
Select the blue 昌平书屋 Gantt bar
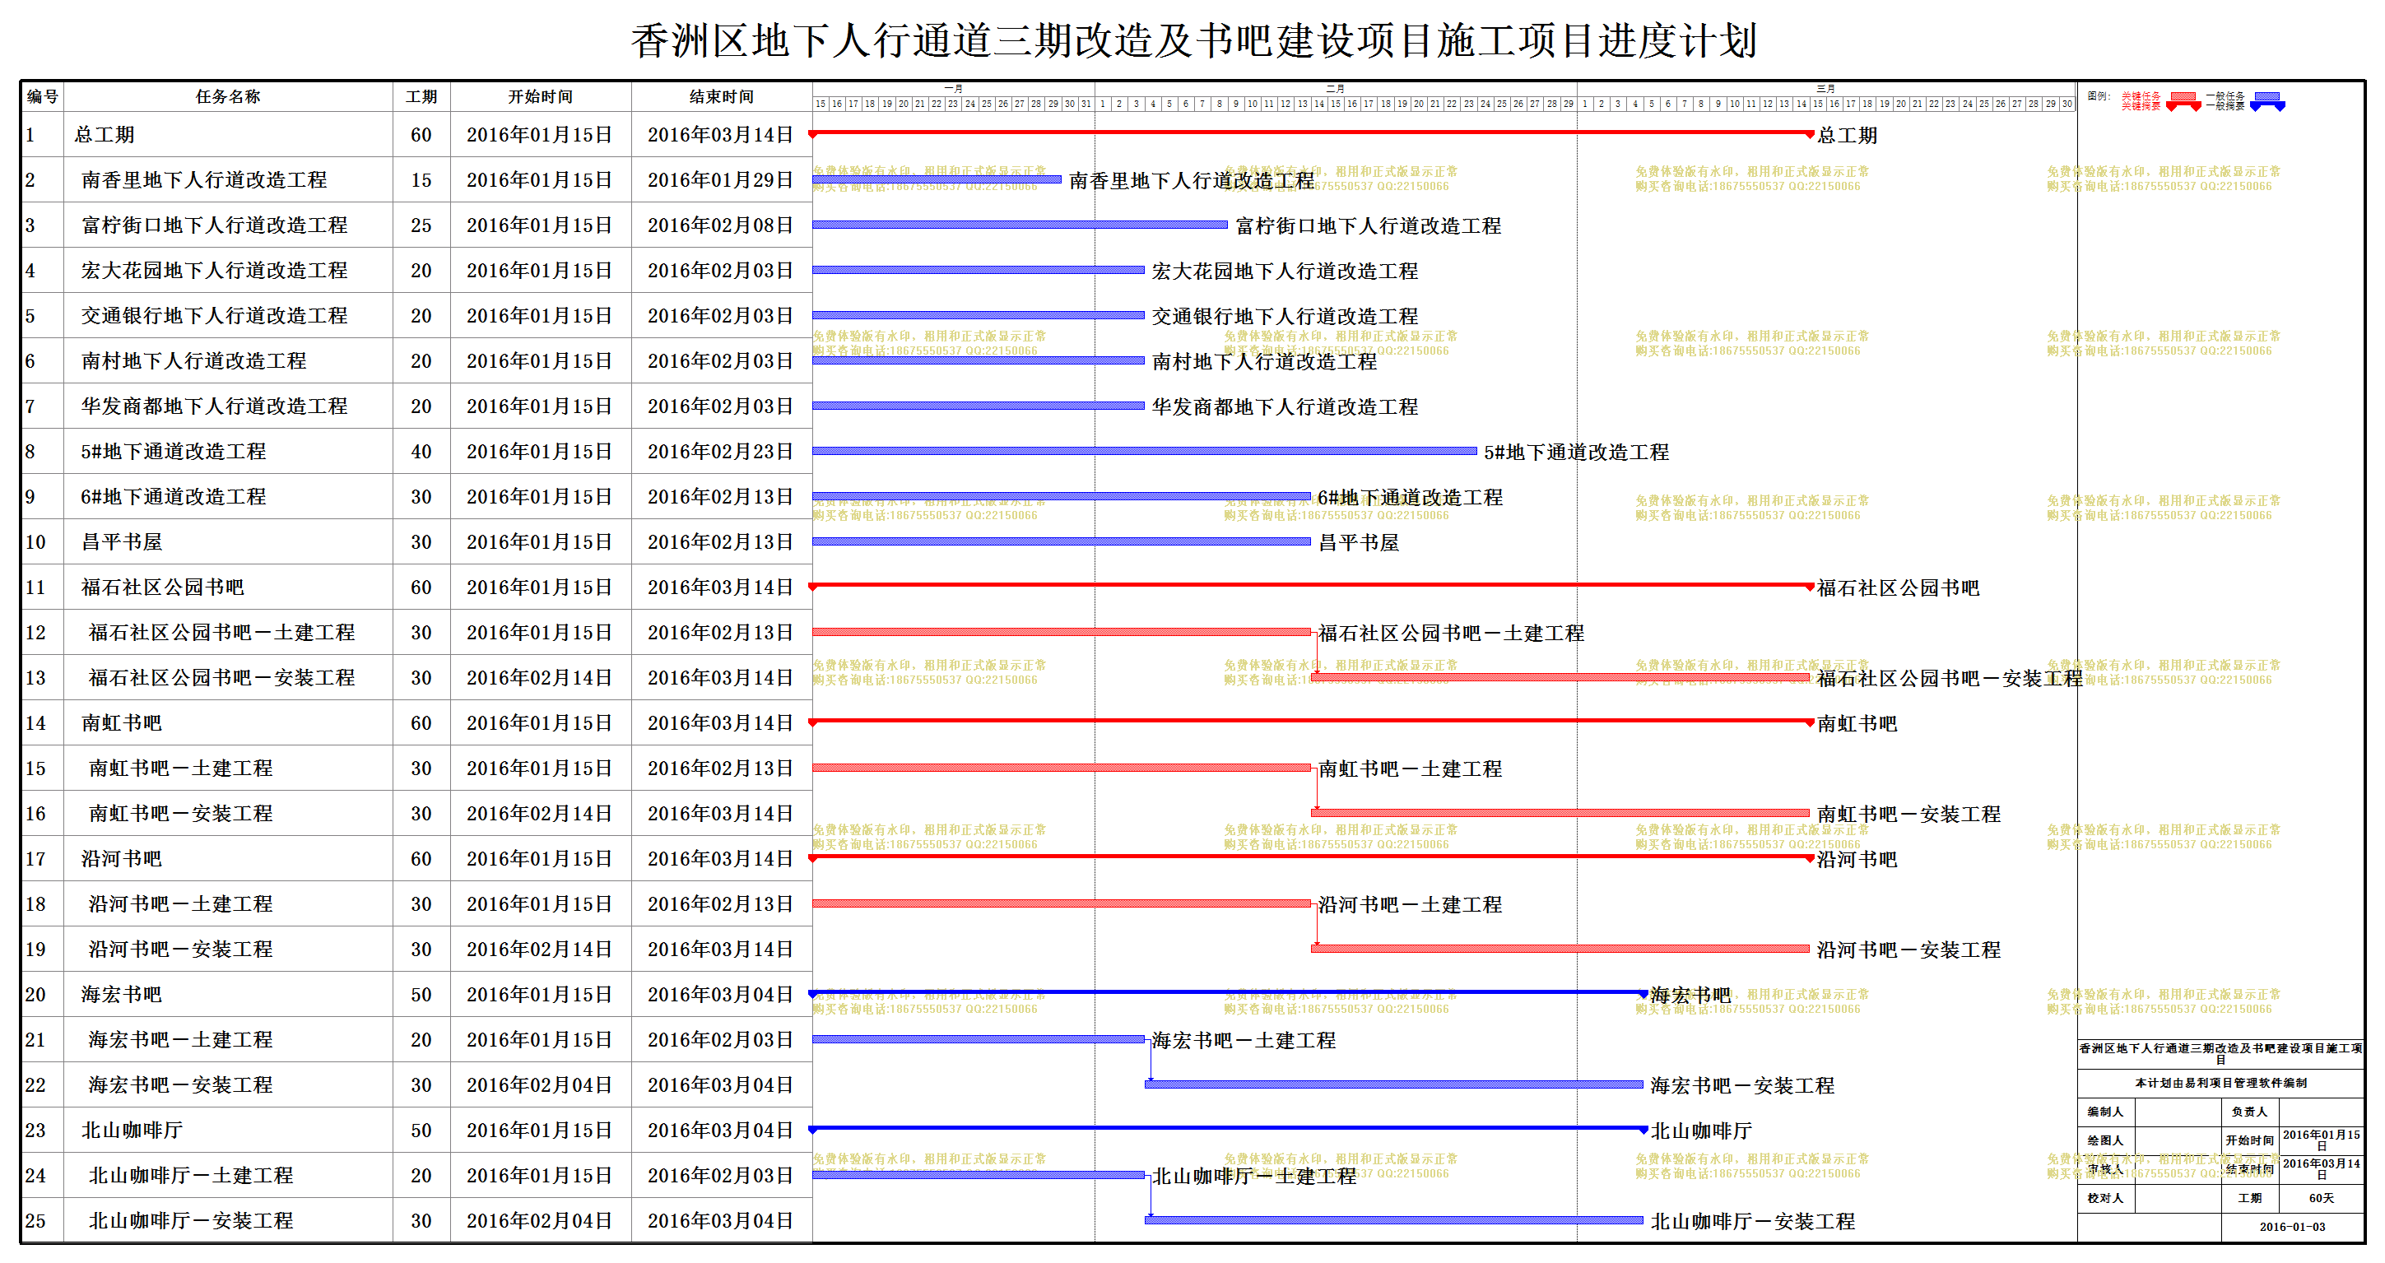click(x=1062, y=541)
